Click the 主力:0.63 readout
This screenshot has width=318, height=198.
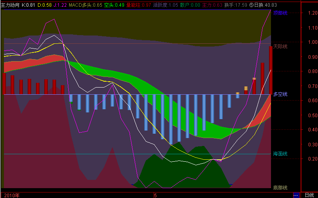click(x=212, y=5)
